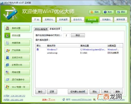This screenshot has width=131, height=104.
Task: Open the 安全优化 tab
Action: coord(78,20)
